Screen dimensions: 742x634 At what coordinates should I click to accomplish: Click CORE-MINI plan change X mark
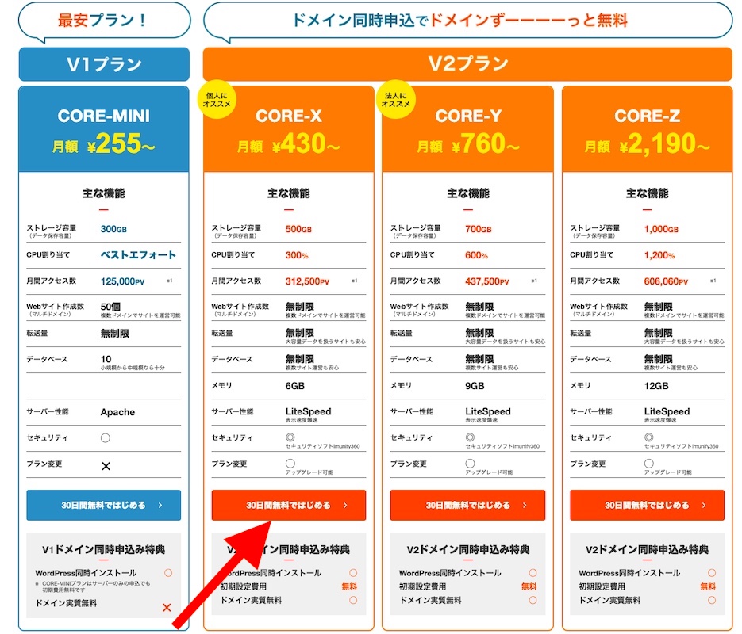pyautogui.click(x=106, y=466)
